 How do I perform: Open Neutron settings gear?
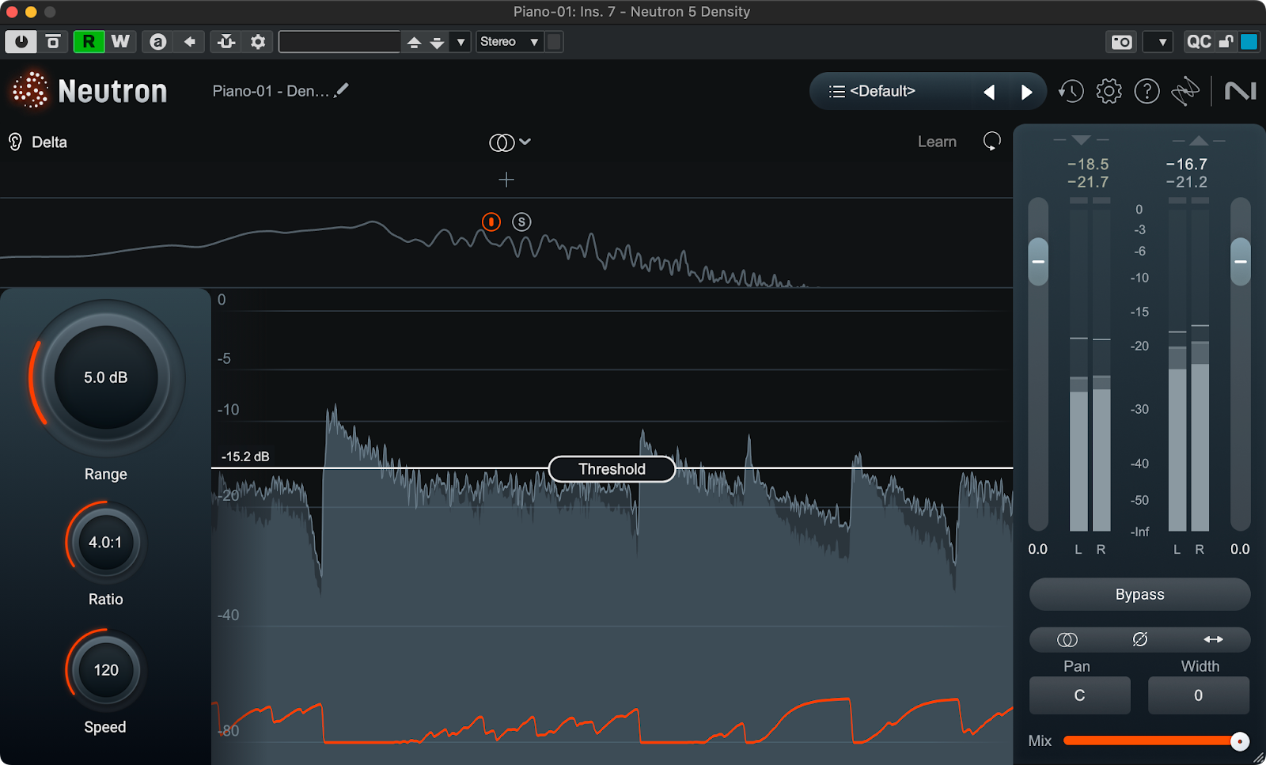coord(1109,92)
